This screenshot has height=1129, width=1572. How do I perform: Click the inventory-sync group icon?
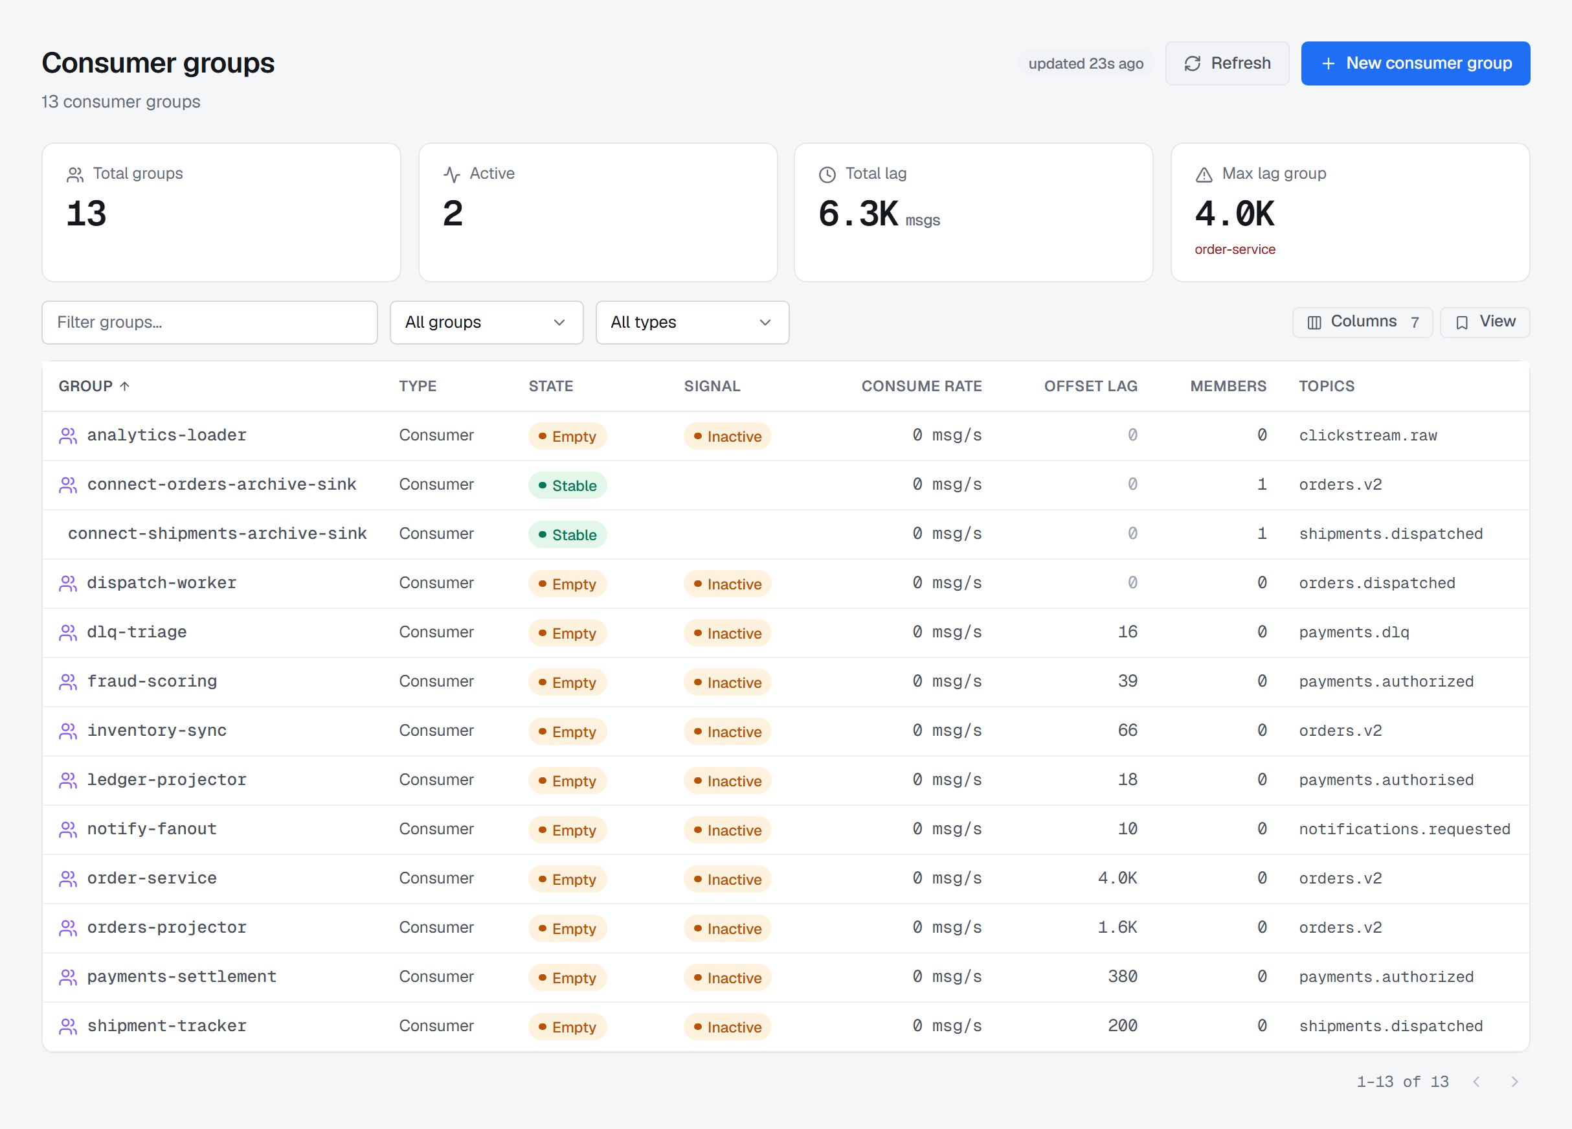tap(68, 731)
